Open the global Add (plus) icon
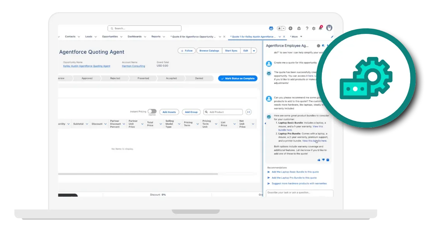 coord(291,28)
